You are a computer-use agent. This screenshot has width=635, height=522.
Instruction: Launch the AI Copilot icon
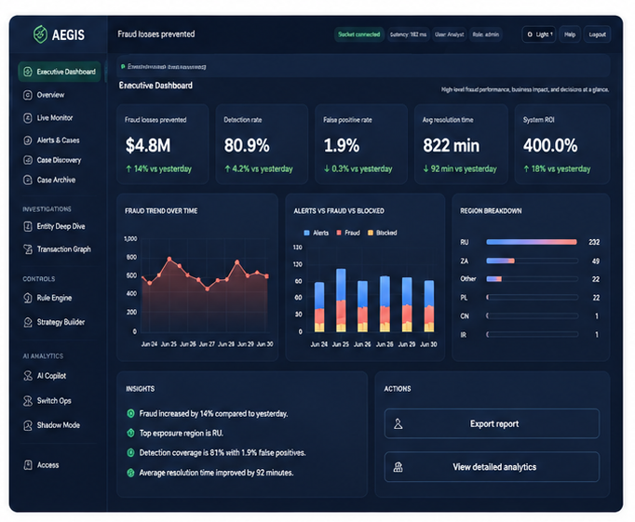[x=28, y=376]
